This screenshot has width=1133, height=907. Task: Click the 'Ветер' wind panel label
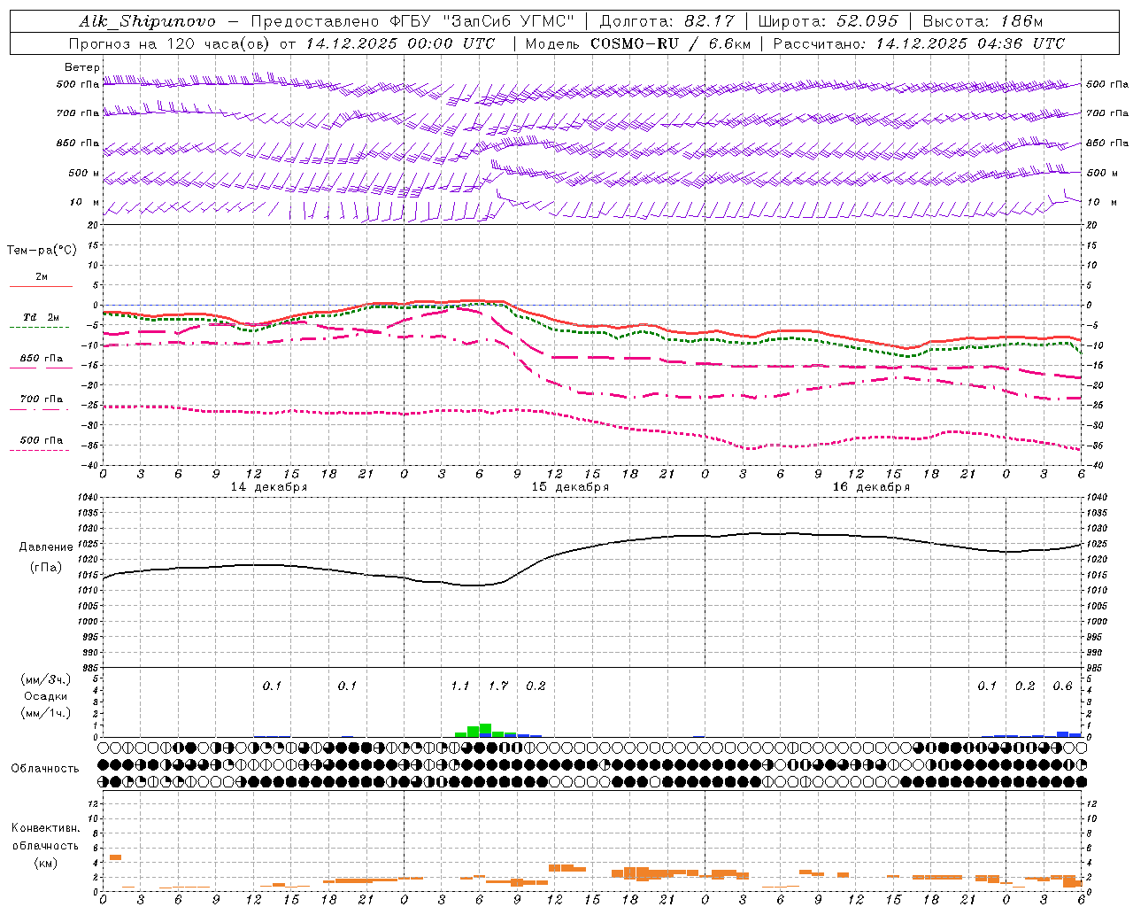(x=82, y=67)
